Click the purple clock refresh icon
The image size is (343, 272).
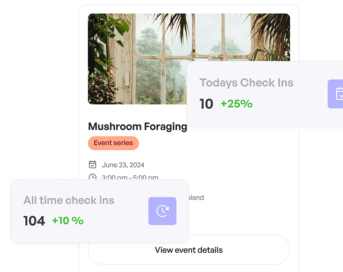point(162,211)
